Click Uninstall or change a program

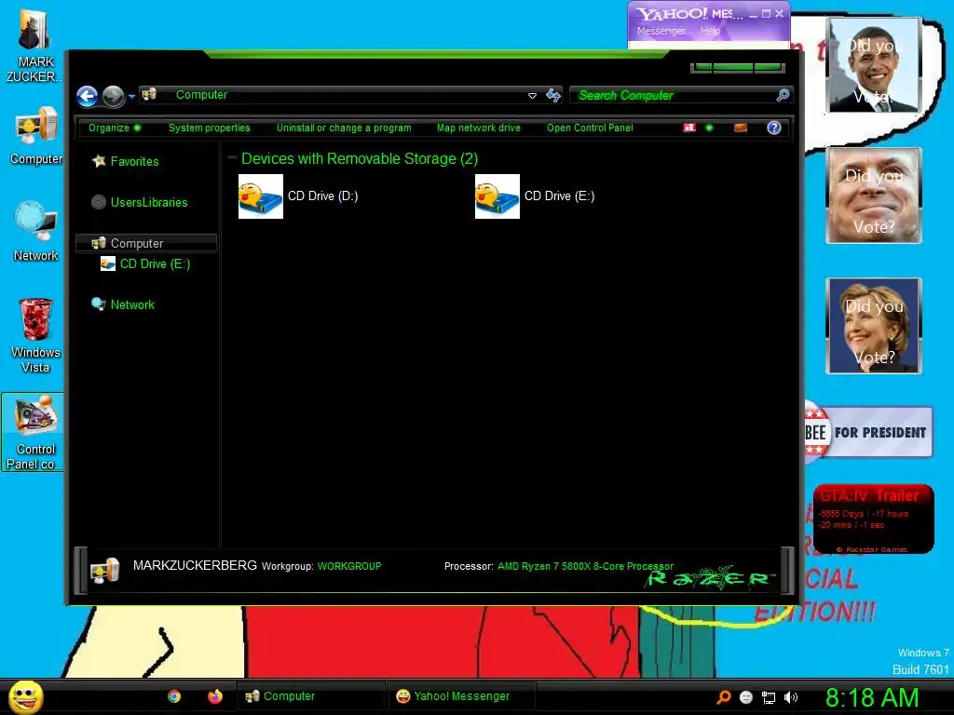[x=344, y=128]
